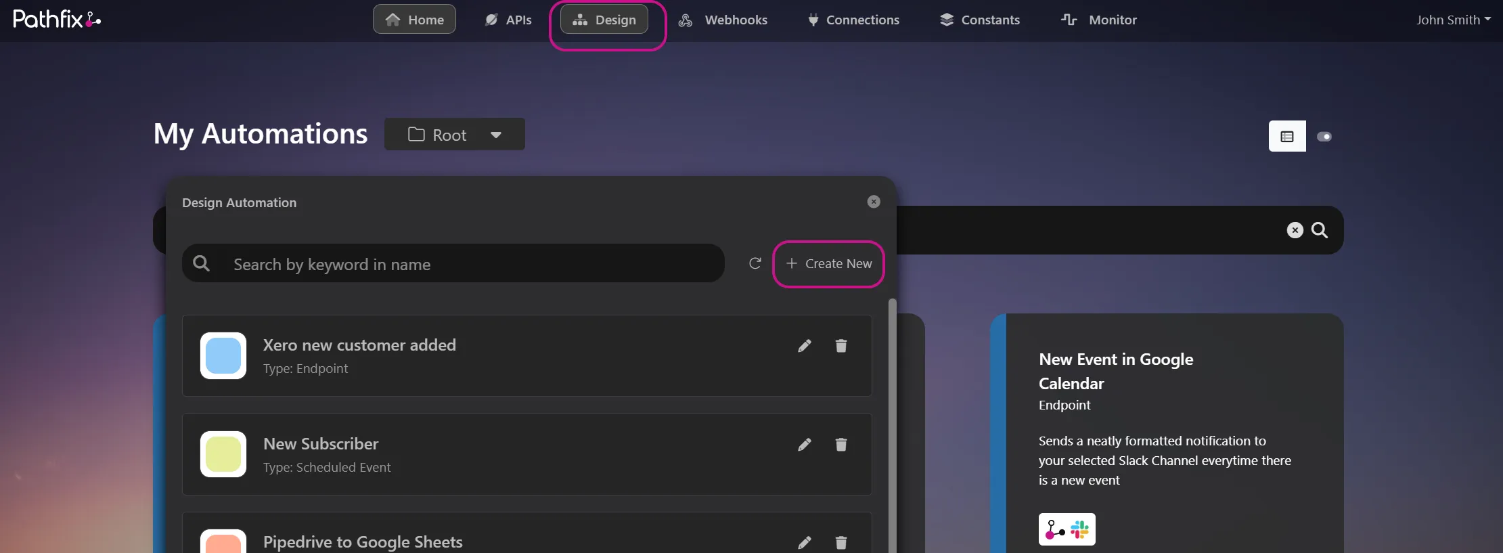Click the yellow swatch for New Subscriber
The height and width of the screenshot is (553, 1503).
223,454
